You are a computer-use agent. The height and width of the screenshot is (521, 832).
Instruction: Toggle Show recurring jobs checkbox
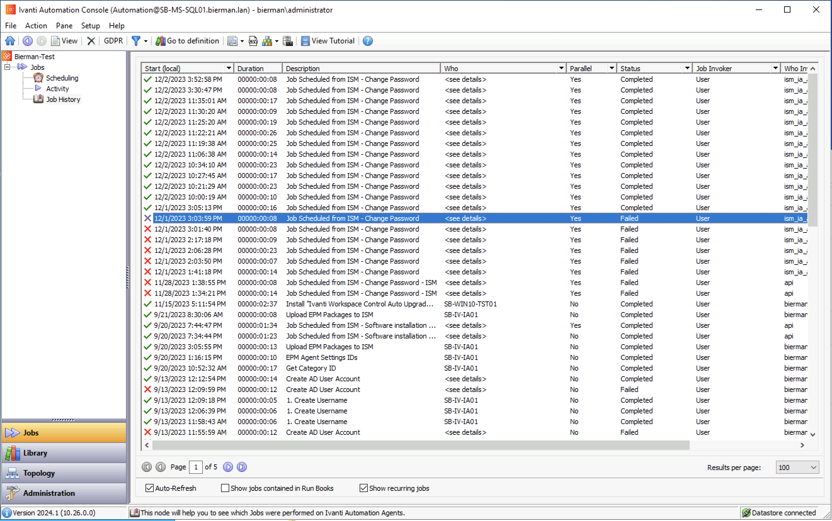click(x=363, y=488)
